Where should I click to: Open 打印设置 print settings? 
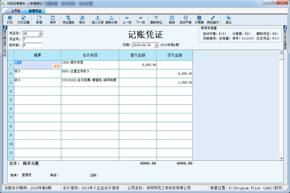point(23,20)
